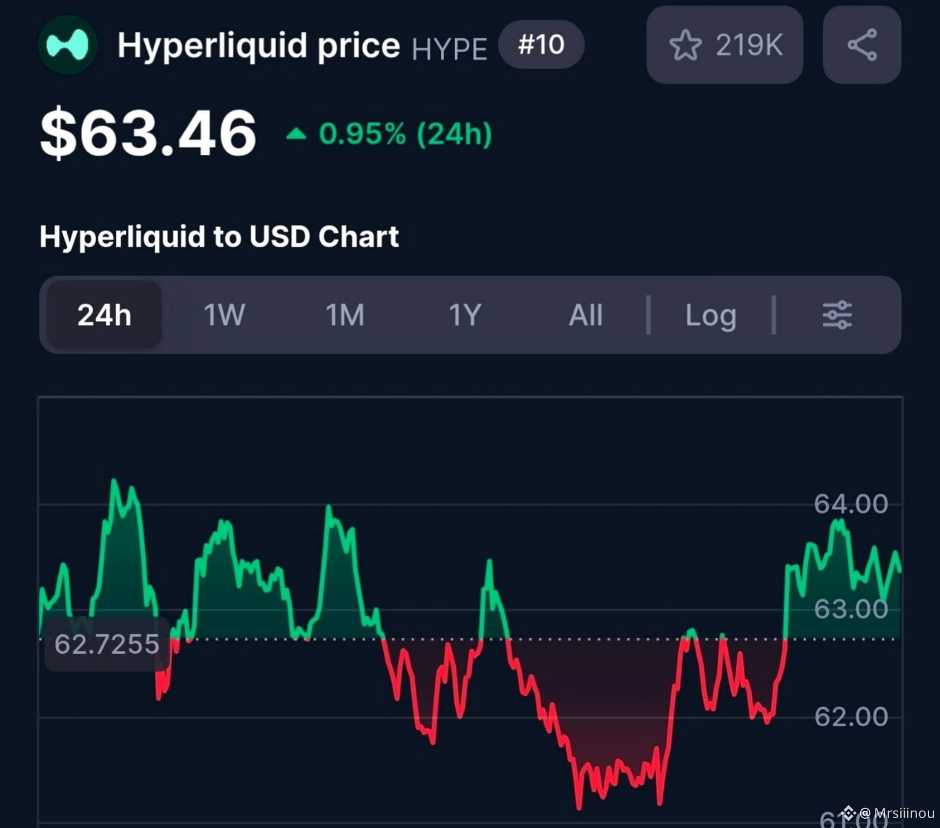940x828 pixels.
Task: Switch chart to 1Y timeframe
Action: tap(465, 315)
